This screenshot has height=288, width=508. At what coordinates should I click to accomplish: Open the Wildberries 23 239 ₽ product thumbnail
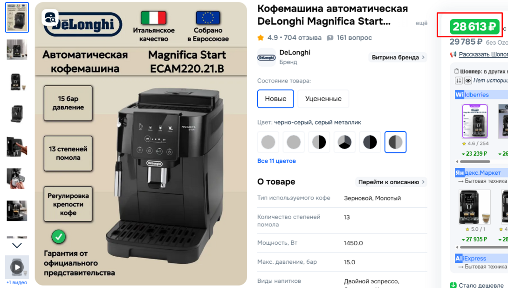point(474,121)
